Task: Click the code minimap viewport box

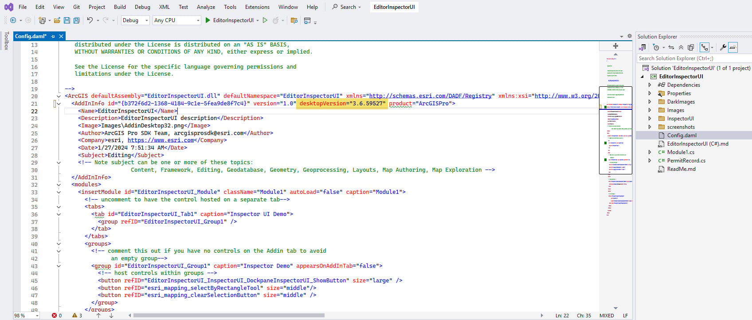Action: pyautogui.click(x=615, y=130)
